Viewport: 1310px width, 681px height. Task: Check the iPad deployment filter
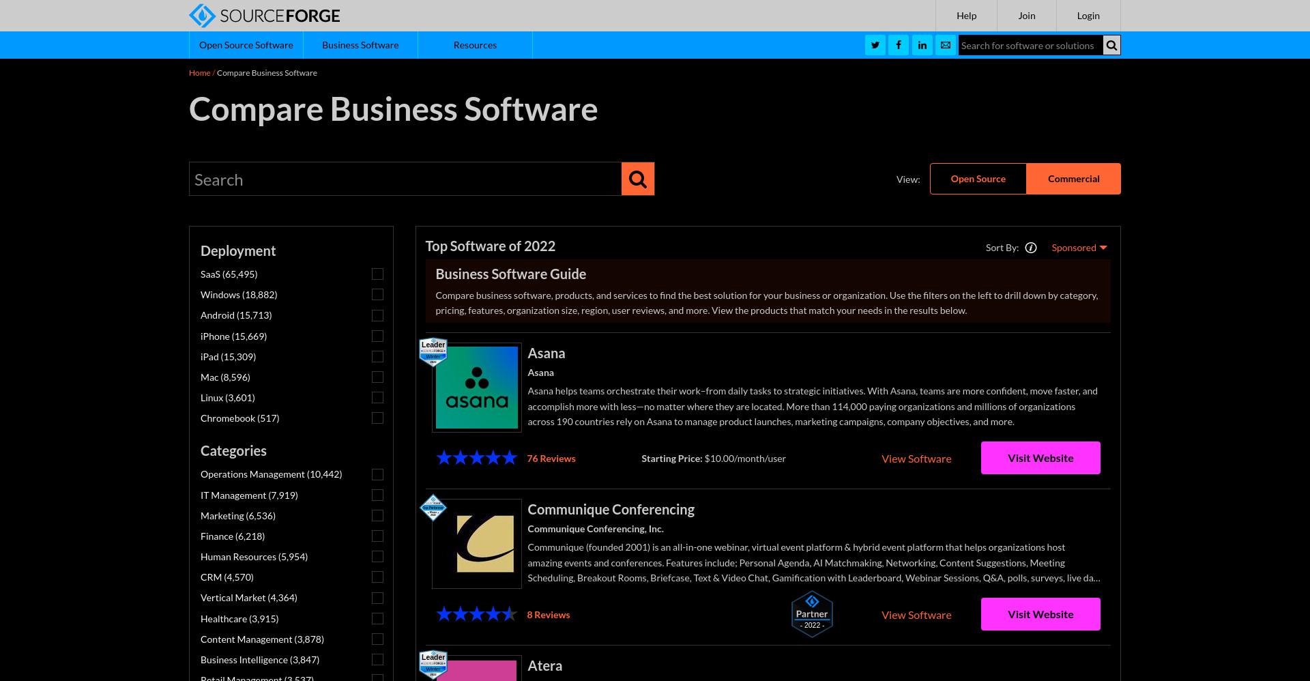pos(377,357)
